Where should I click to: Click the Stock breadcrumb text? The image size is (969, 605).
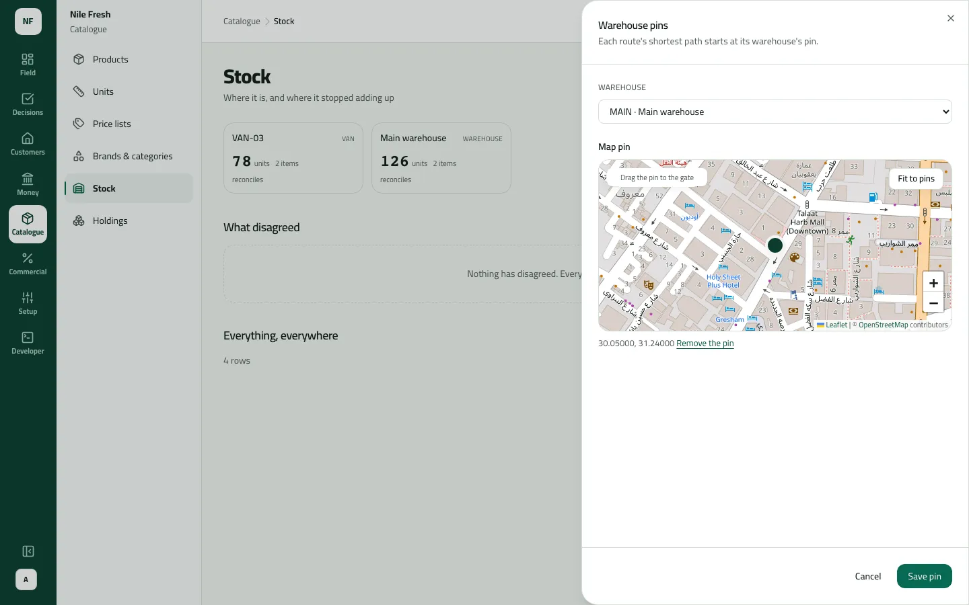click(x=284, y=22)
